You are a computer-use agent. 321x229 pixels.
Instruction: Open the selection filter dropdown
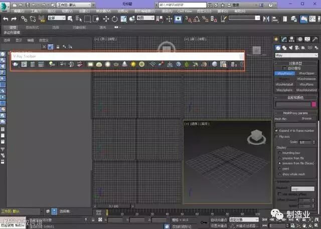[x=57, y=18]
